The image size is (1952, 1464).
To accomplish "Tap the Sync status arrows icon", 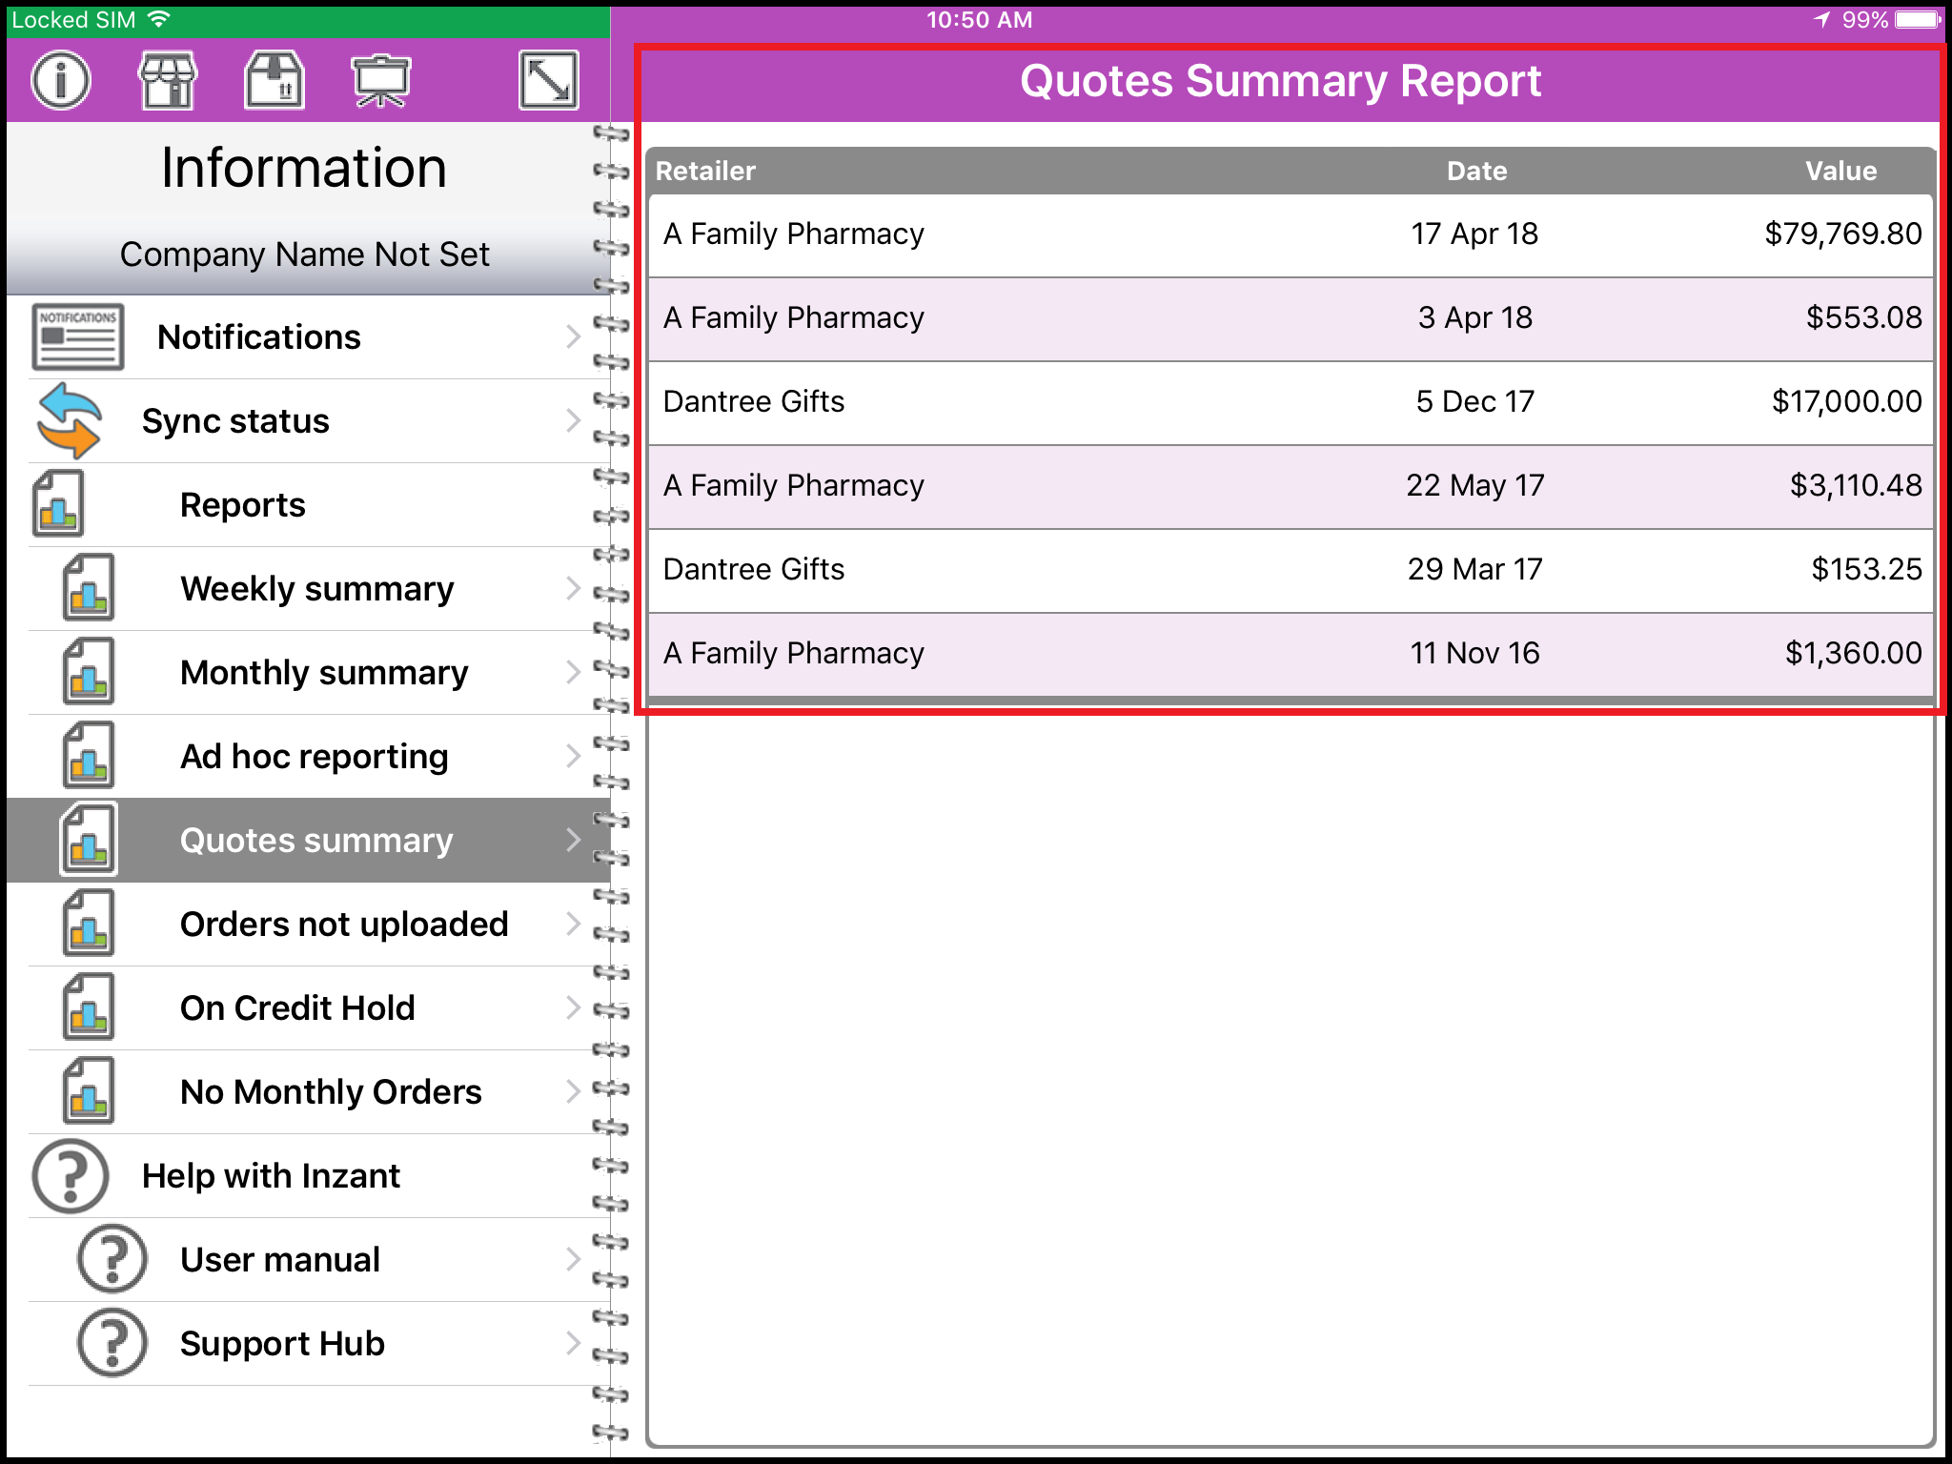I will pyautogui.click(x=68, y=420).
